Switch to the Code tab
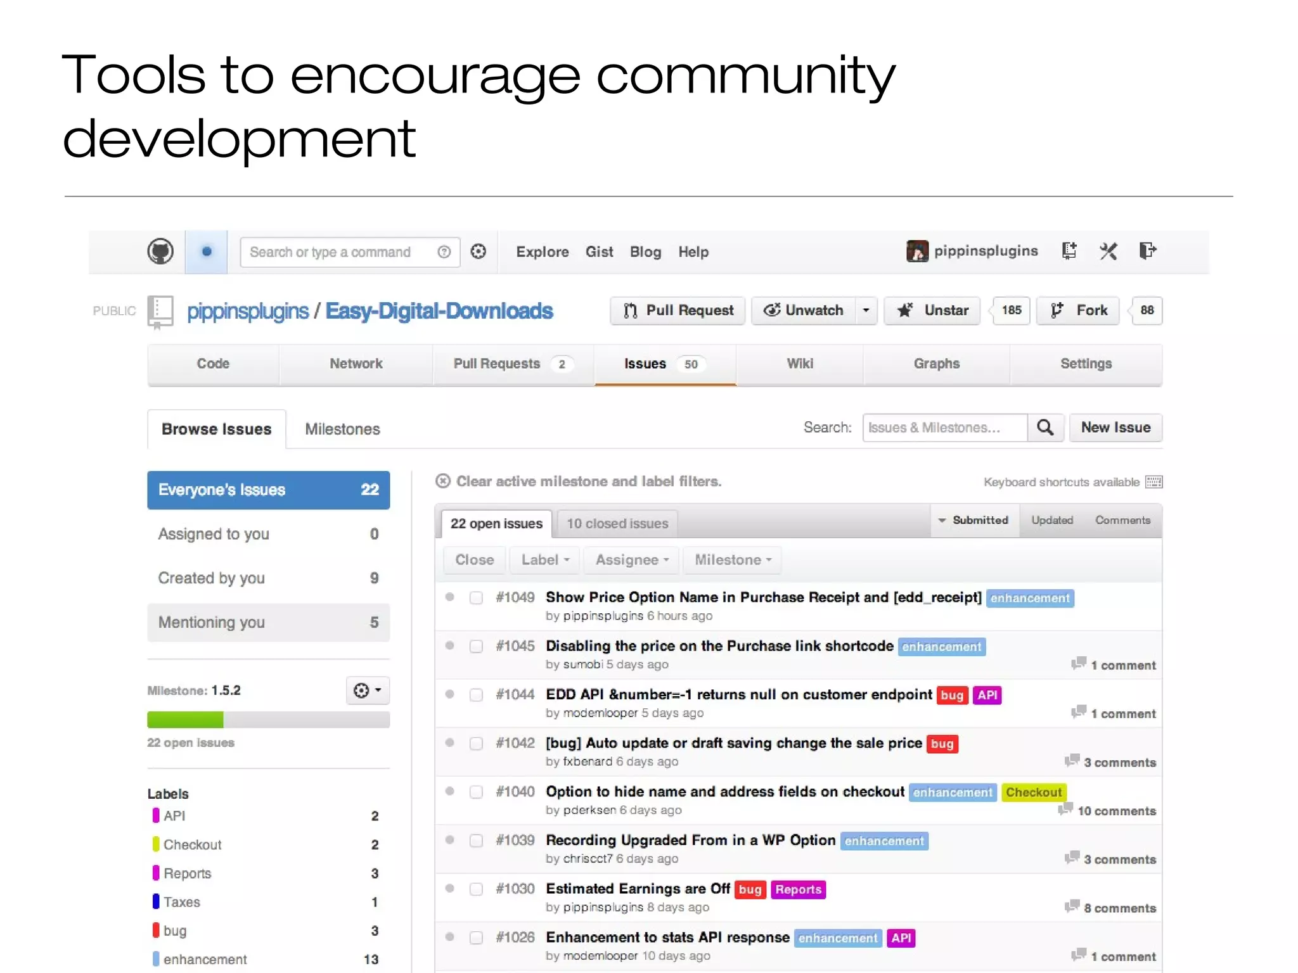 click(213, 364)
